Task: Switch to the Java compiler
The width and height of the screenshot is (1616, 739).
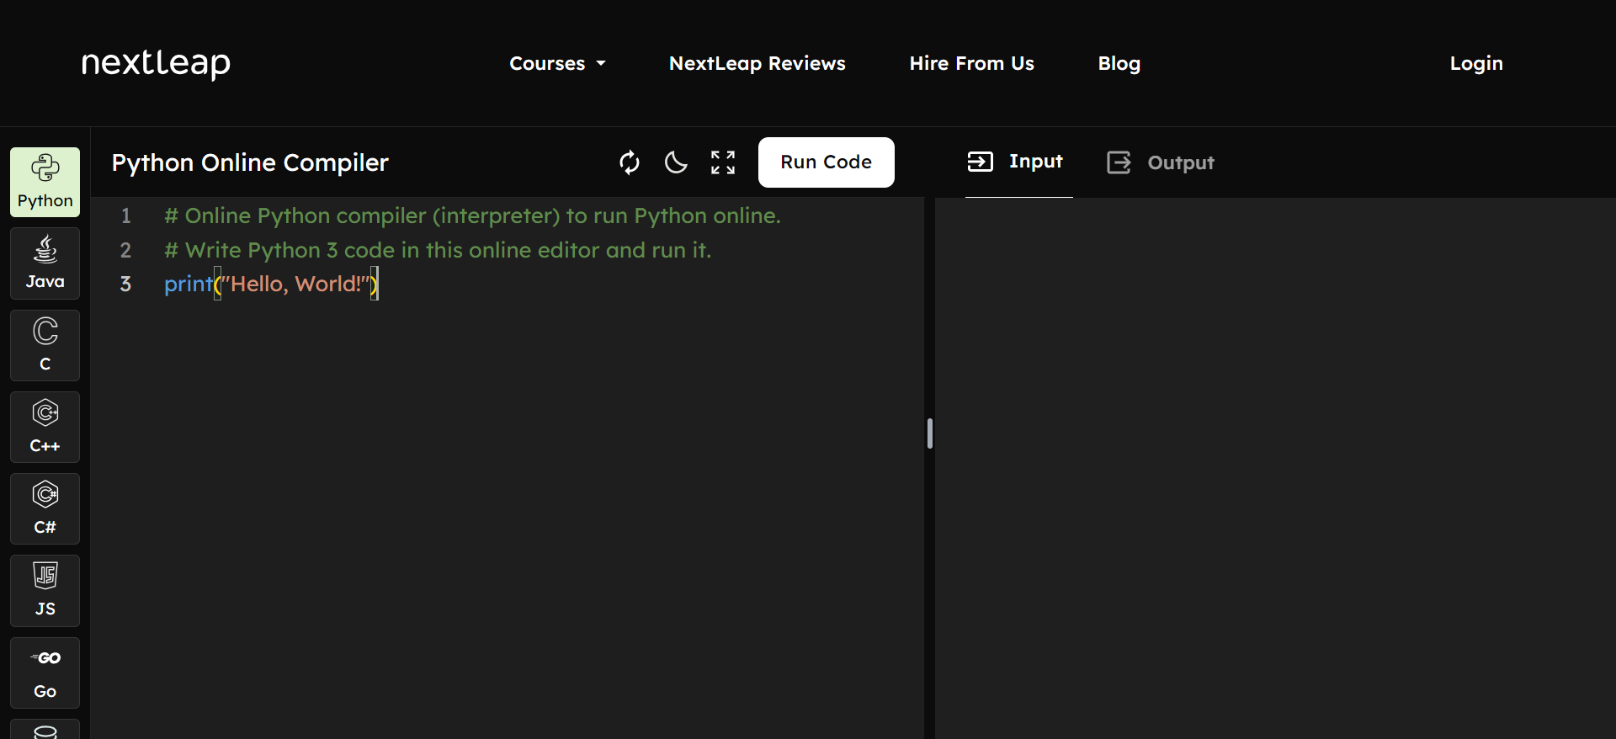Action: (x=45, y=263)
